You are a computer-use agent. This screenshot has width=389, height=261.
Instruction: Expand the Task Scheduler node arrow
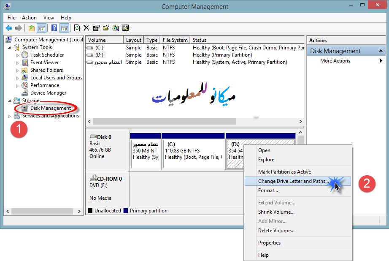point(17,55)
